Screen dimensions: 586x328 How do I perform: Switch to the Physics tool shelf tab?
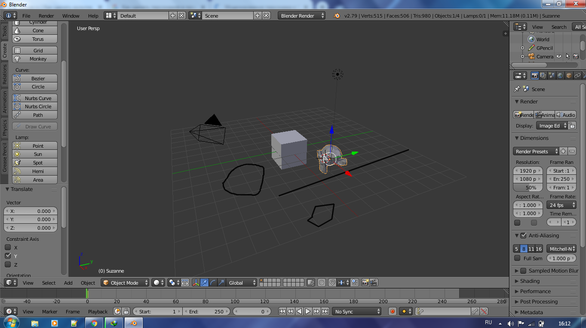coord(5,128)
